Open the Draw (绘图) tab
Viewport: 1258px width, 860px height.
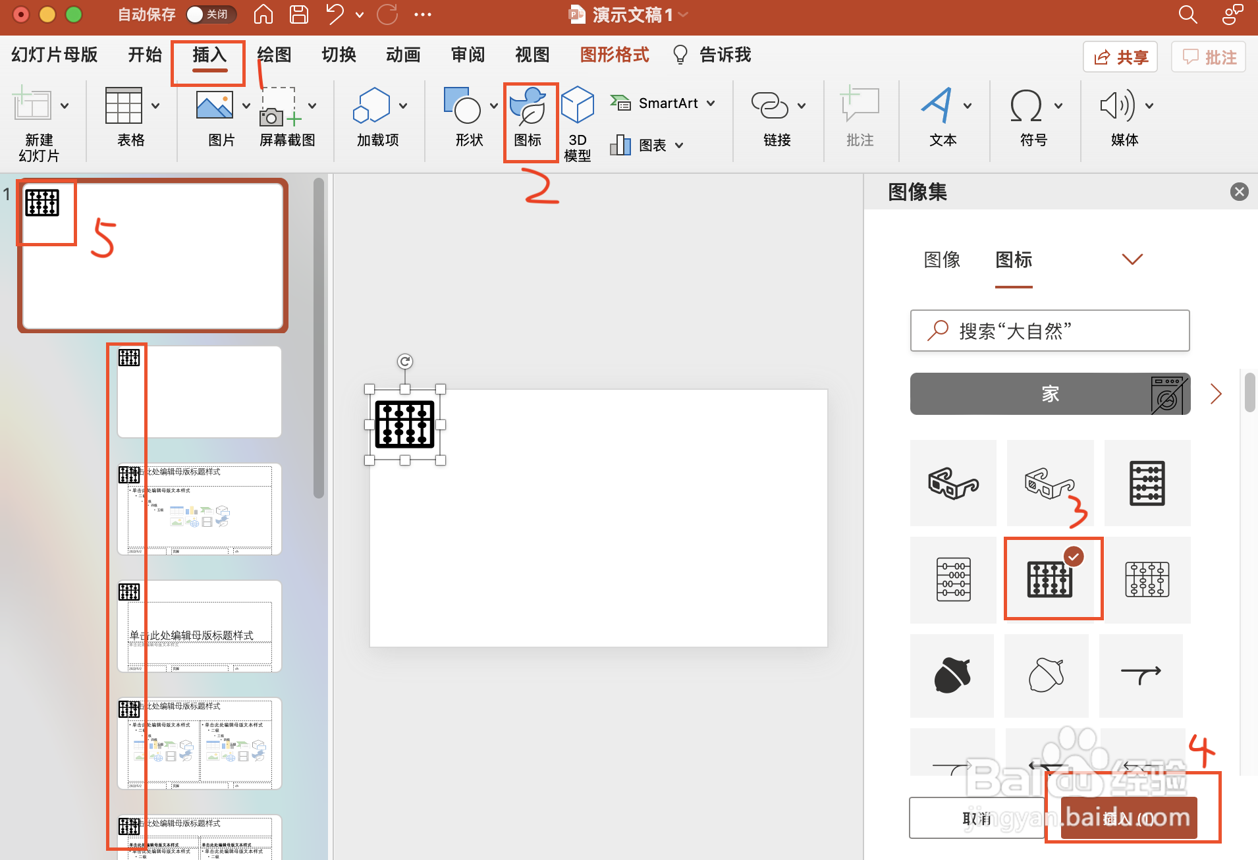(x=274, y=55)
